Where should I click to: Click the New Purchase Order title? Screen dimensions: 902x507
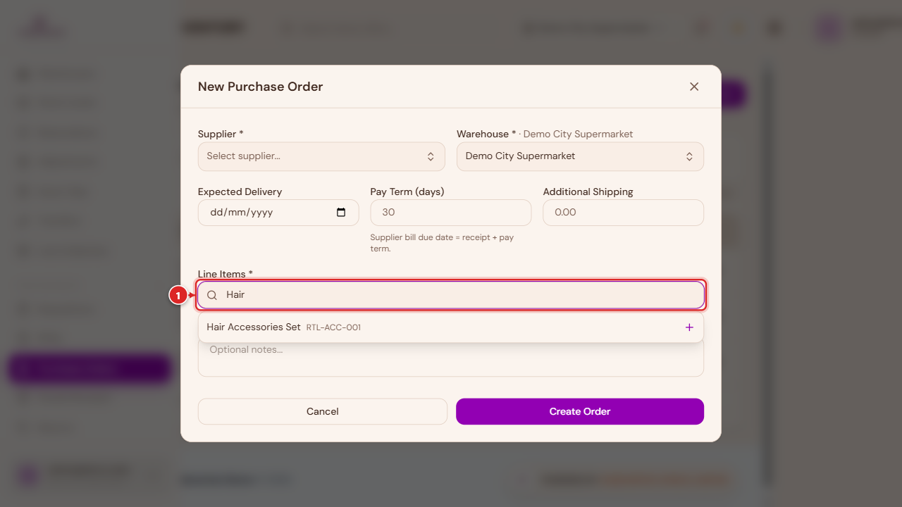(x=261, y=87)
